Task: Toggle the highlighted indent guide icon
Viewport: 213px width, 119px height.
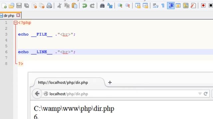Action: 171,6
